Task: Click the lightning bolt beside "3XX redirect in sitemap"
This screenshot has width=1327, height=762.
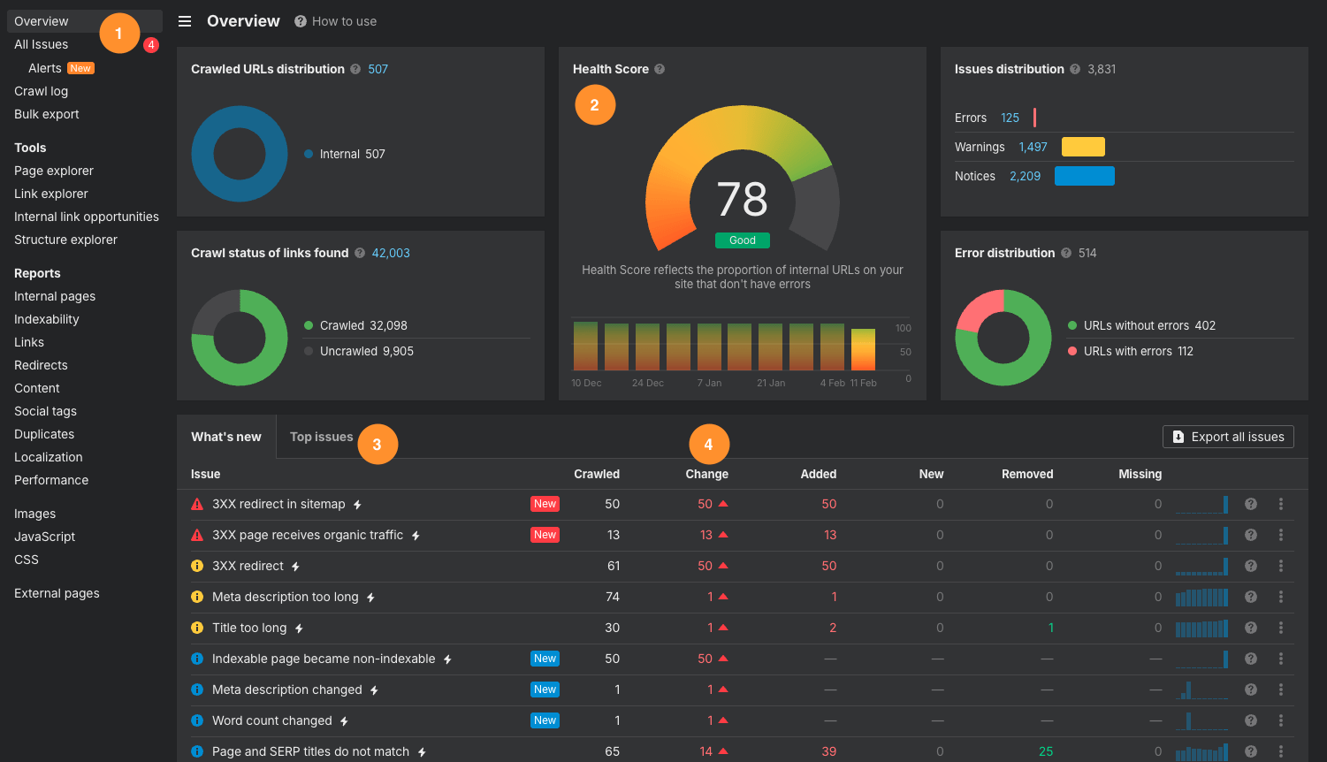Action: click(359, 503)
